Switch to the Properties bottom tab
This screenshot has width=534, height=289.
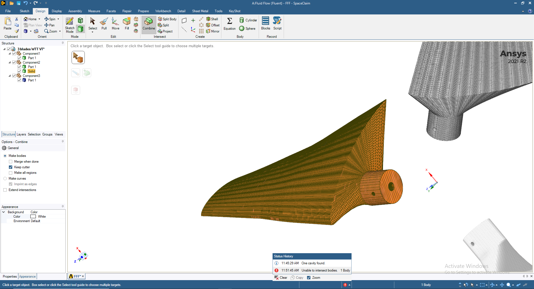(x=10, y=277)
